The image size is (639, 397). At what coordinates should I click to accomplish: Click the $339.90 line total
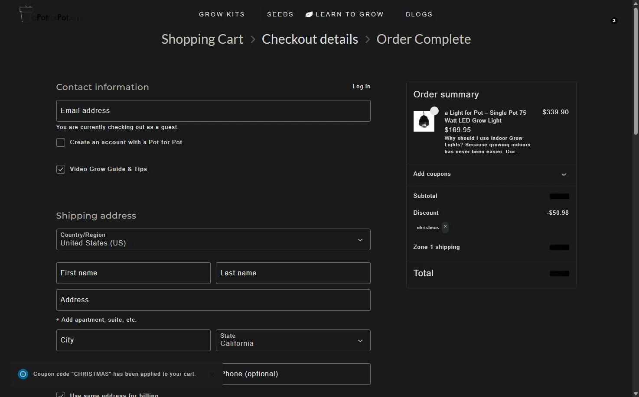[x=555, y=112]
